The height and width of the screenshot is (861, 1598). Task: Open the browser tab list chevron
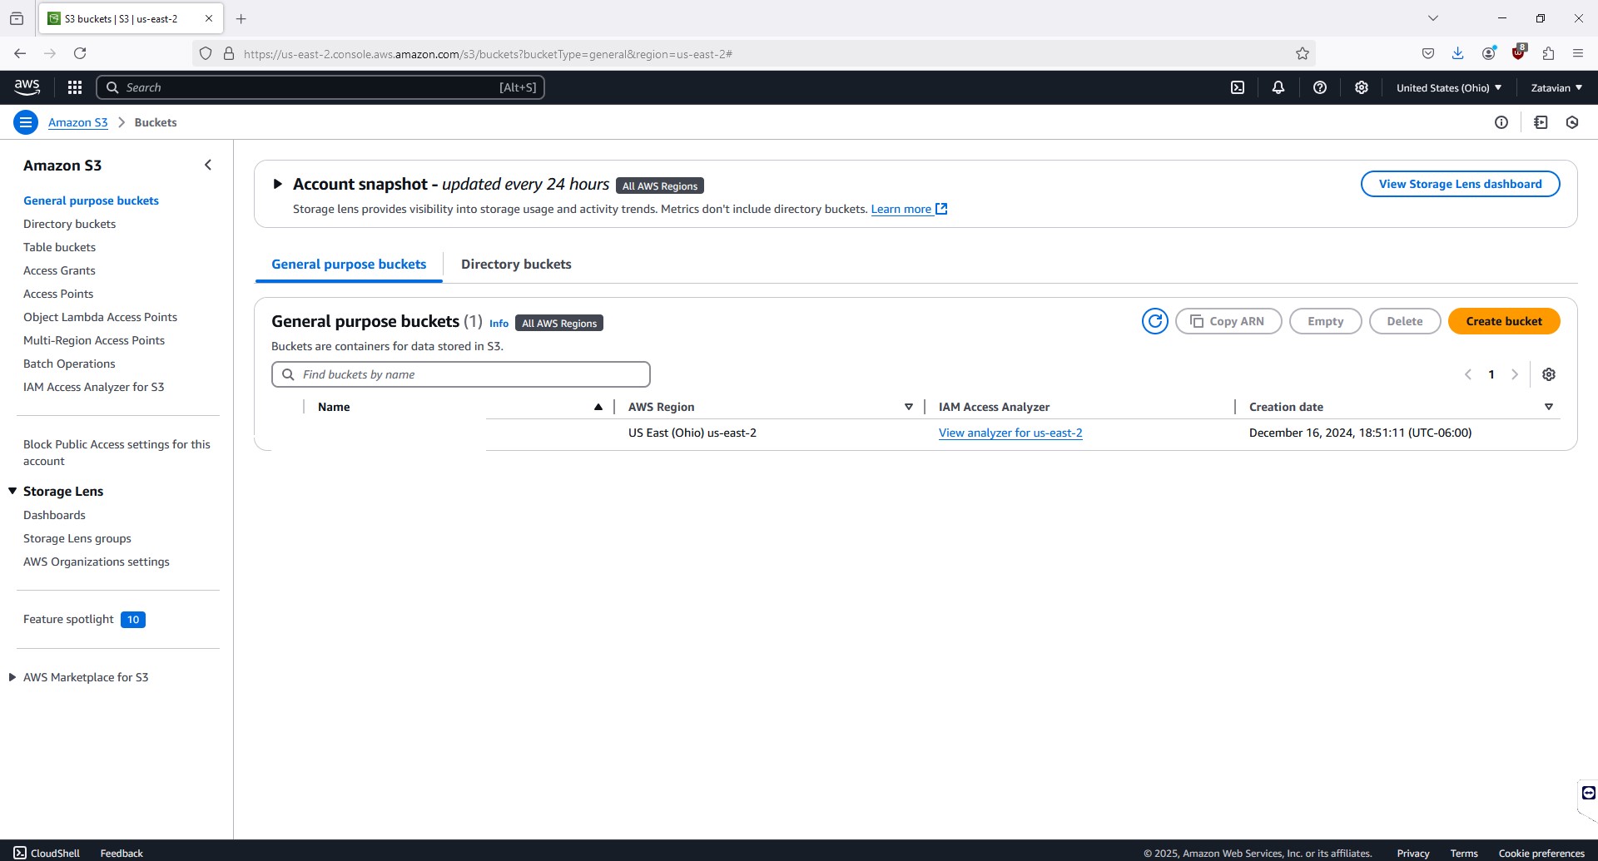pos(1433,18)
